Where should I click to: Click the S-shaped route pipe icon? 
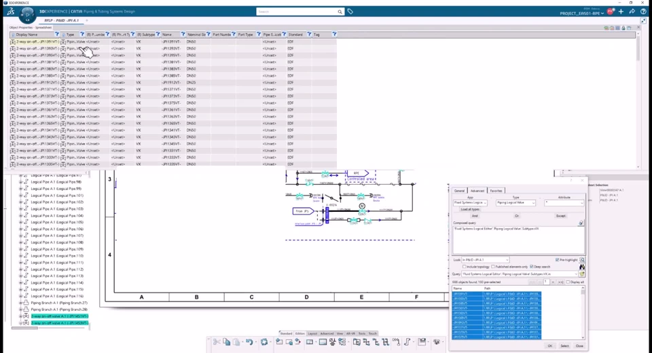[407, 341]
